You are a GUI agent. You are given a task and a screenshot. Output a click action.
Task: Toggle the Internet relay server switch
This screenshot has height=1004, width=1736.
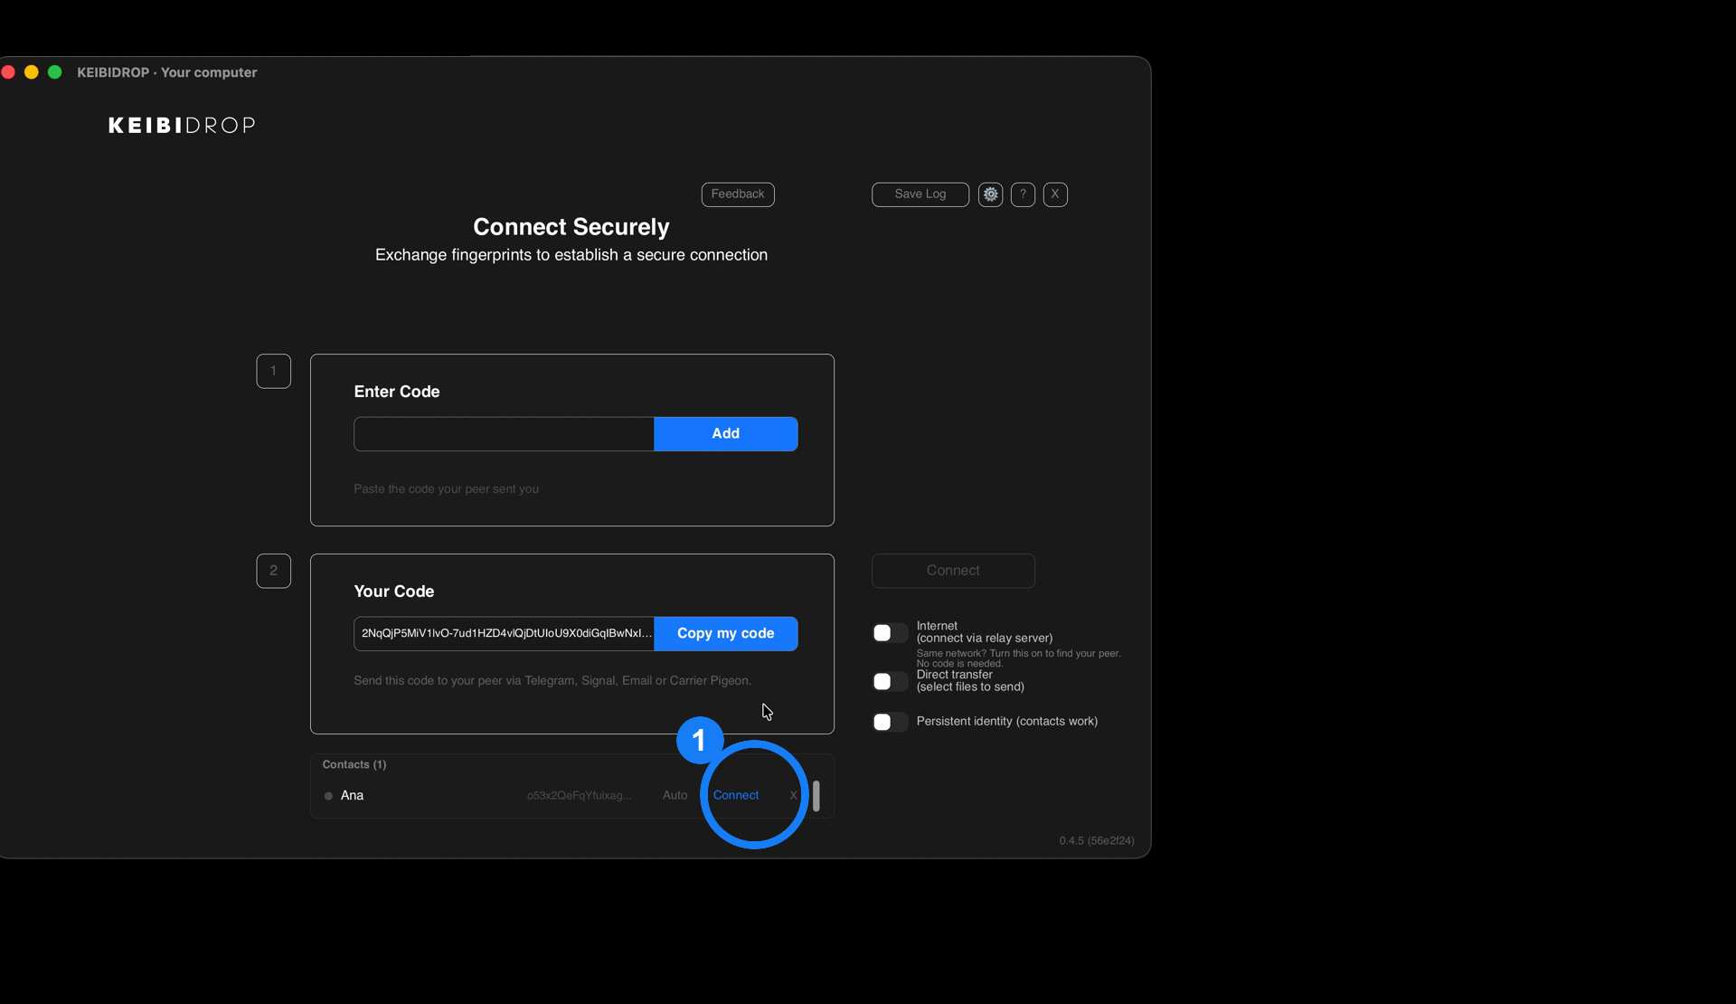point(890,633)
